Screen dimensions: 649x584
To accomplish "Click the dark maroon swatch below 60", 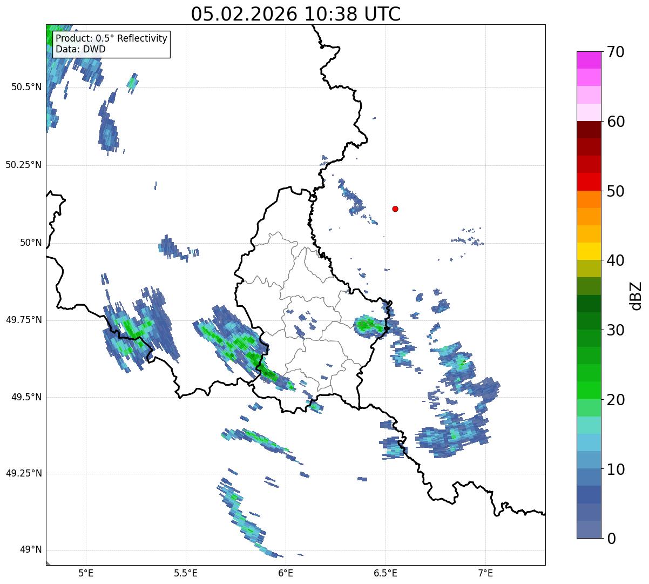I will 589,130.
